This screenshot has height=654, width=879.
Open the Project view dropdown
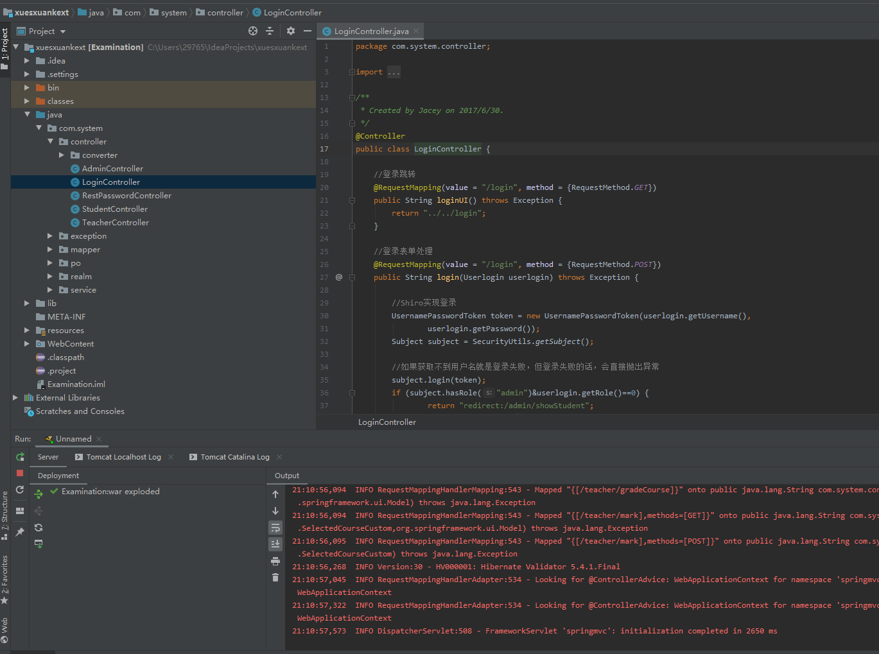[x=63, y=31]
